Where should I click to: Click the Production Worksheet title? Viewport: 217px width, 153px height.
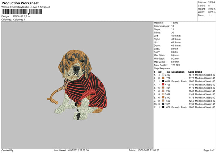click(x=20, y=3)
